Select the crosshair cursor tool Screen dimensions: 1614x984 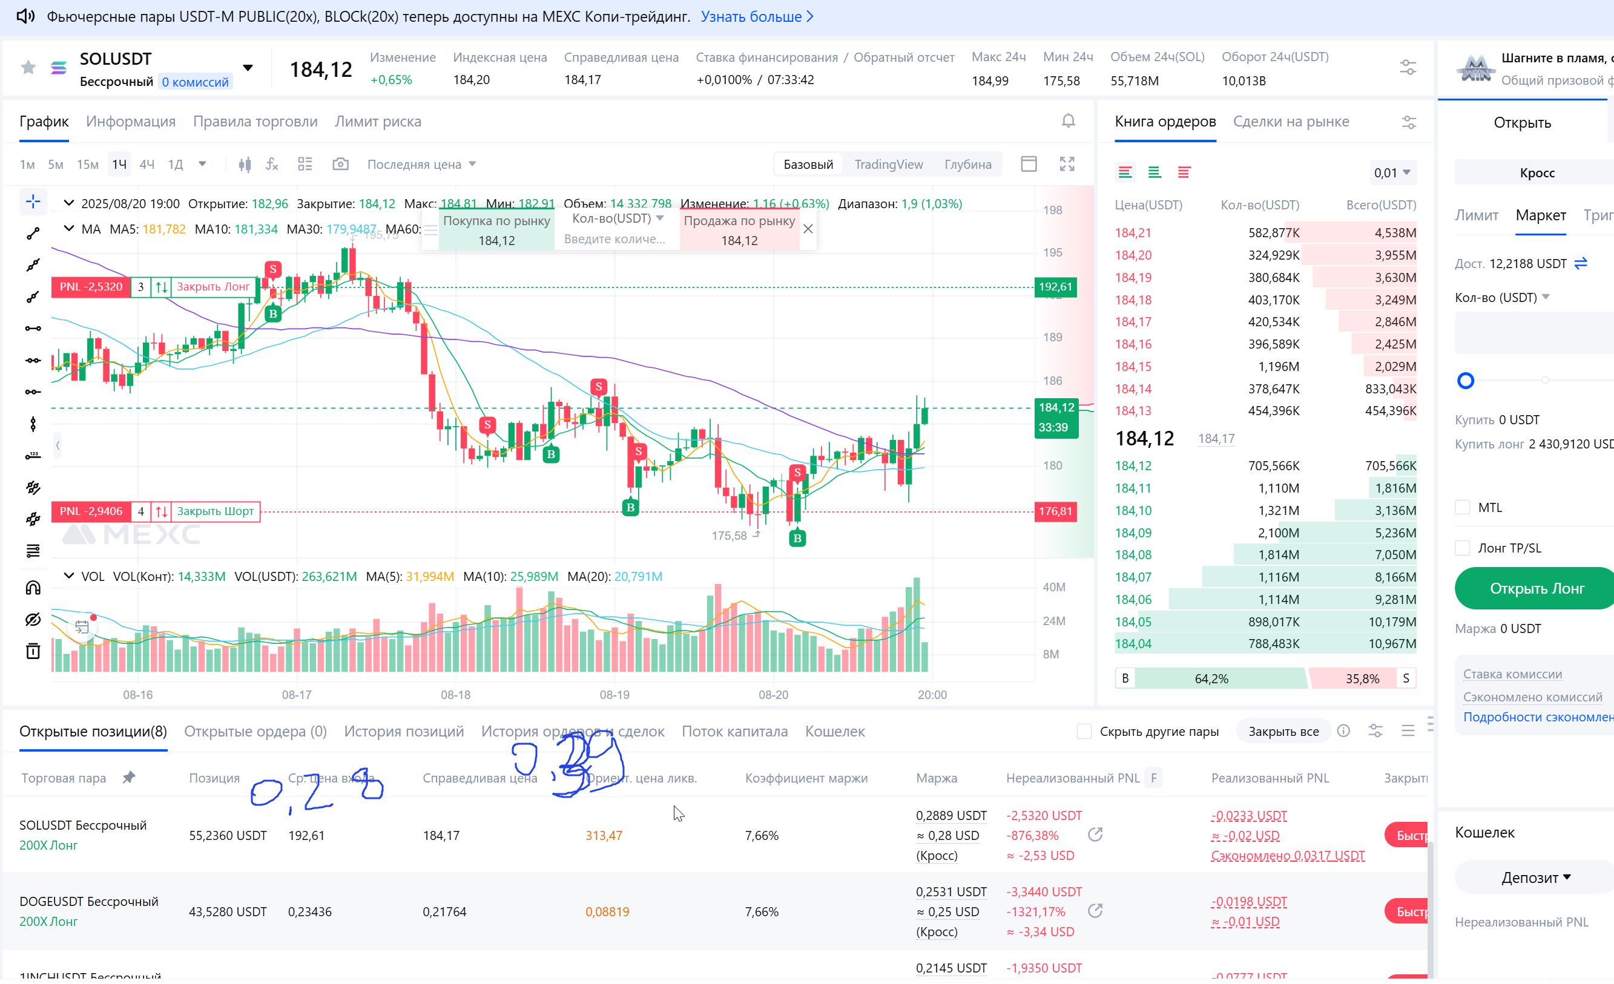coord(33,202)
